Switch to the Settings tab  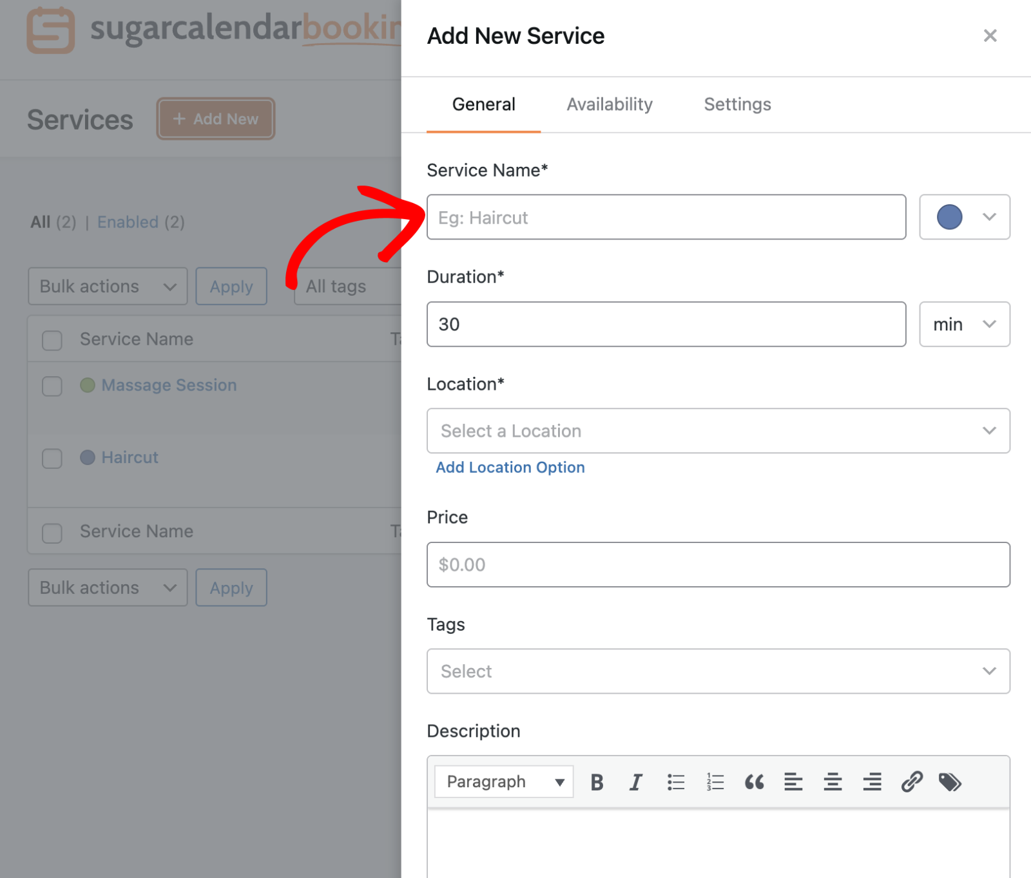(x=737, y=104)
